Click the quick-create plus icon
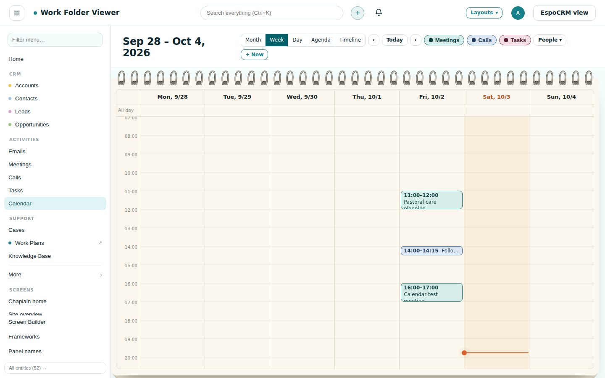The width and height of the screenshot is (605, 378). tap(358, 13)
